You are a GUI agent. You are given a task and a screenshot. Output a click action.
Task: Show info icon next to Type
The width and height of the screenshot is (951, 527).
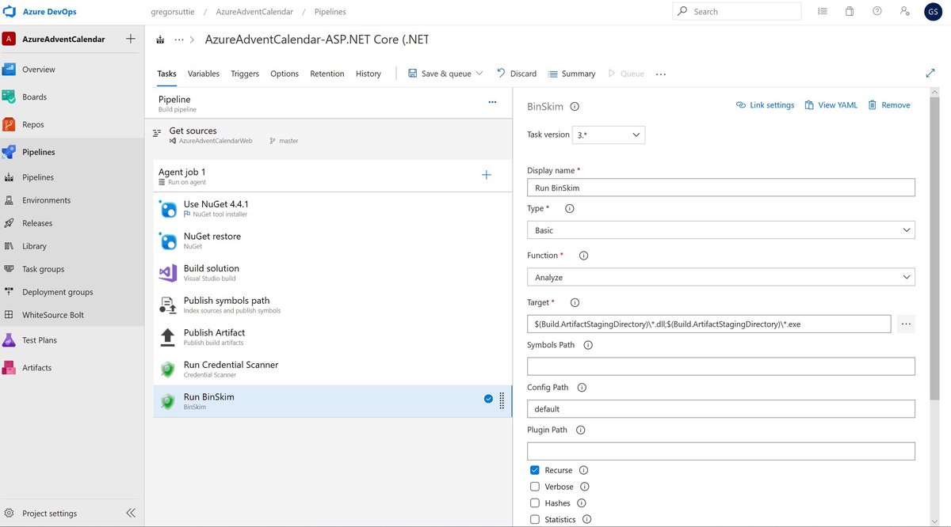coord(569,209)
